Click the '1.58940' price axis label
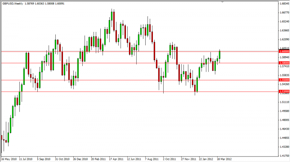The image size is (290, 162). pos(285,57)
